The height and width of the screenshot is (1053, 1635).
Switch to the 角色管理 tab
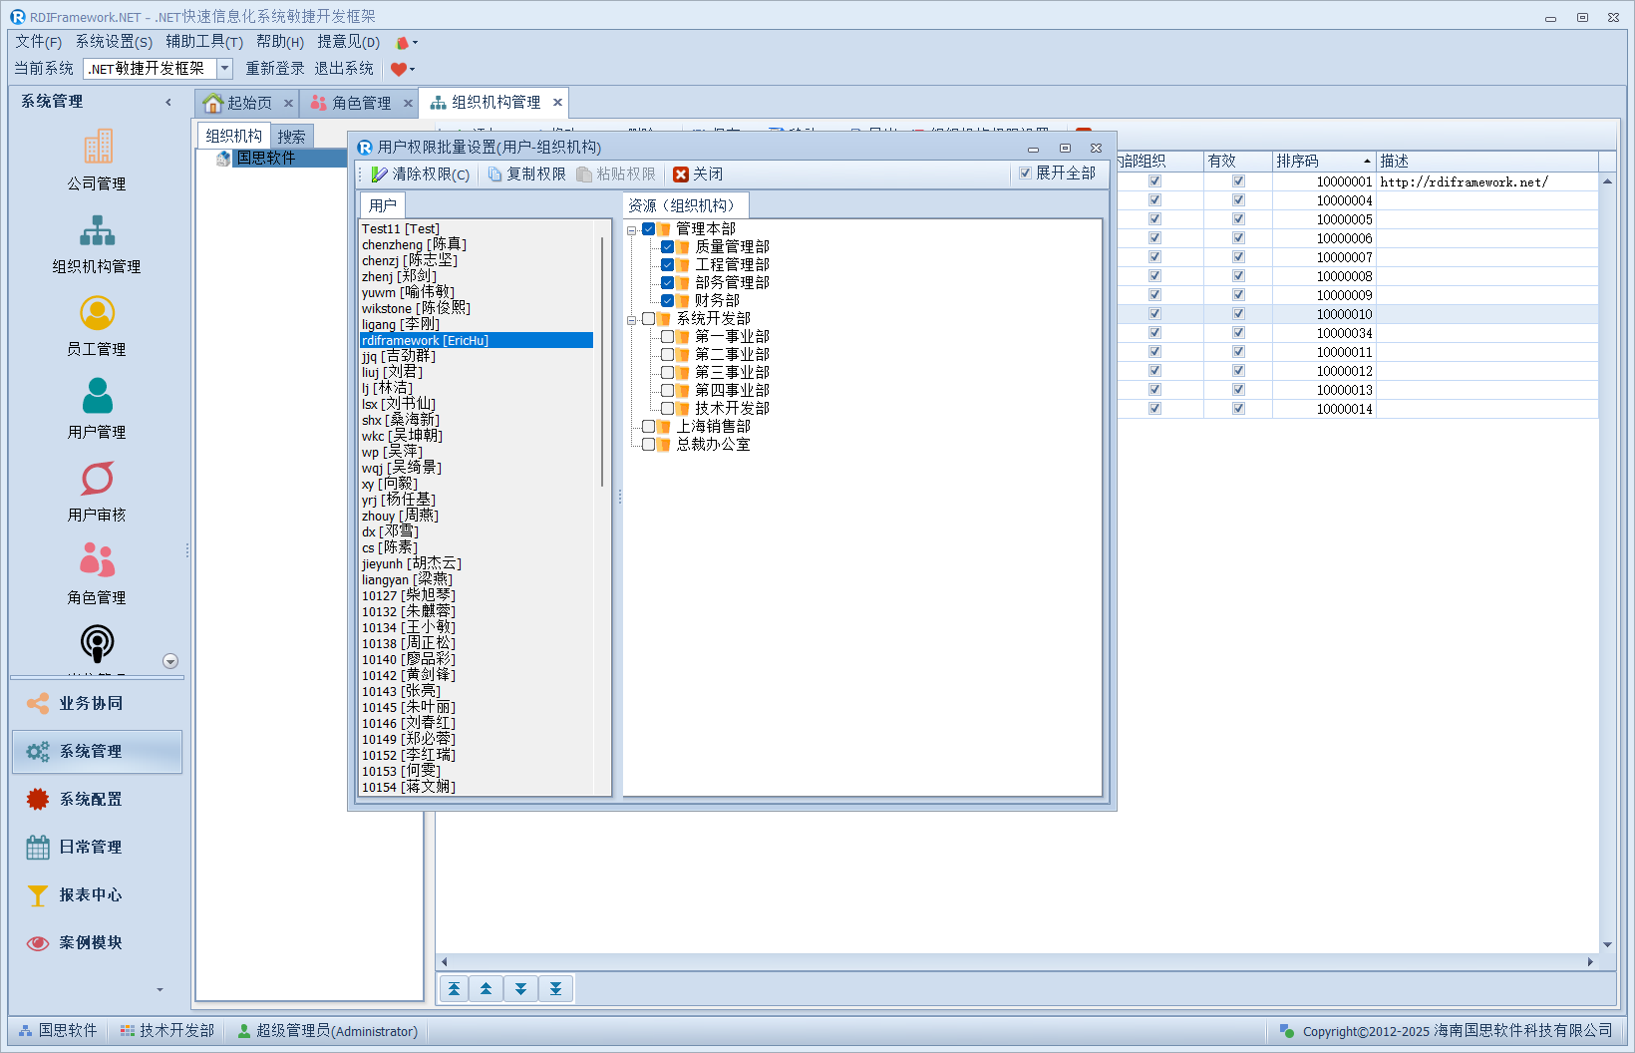360,103
